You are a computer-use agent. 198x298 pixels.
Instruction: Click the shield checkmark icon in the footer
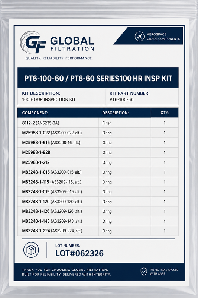[144, 272]
